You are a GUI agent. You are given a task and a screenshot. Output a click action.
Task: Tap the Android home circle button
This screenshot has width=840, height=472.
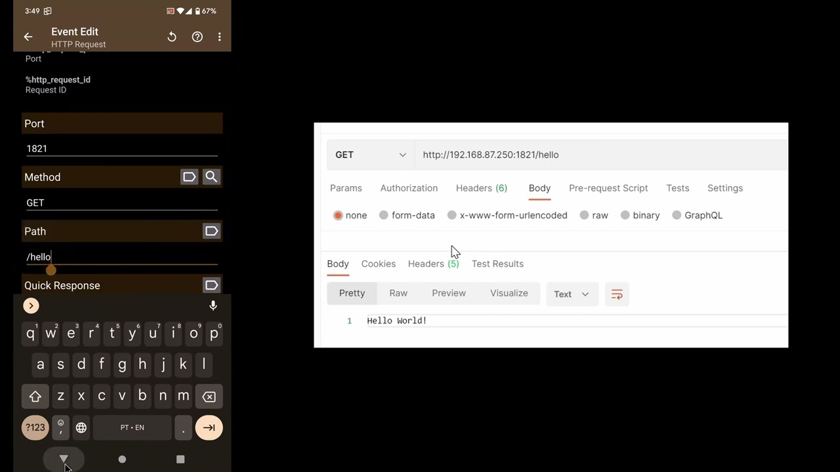pos(122,460)
